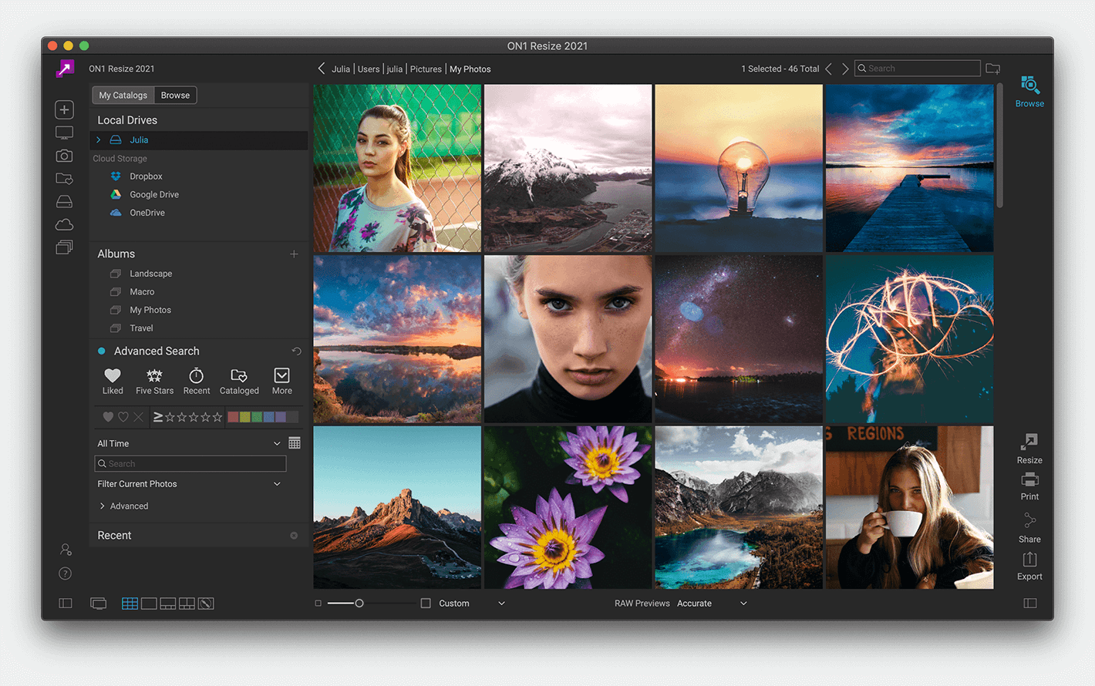Click the camera icon in the left sidebar
1095x686 pixels.
[x=65, y=156]
